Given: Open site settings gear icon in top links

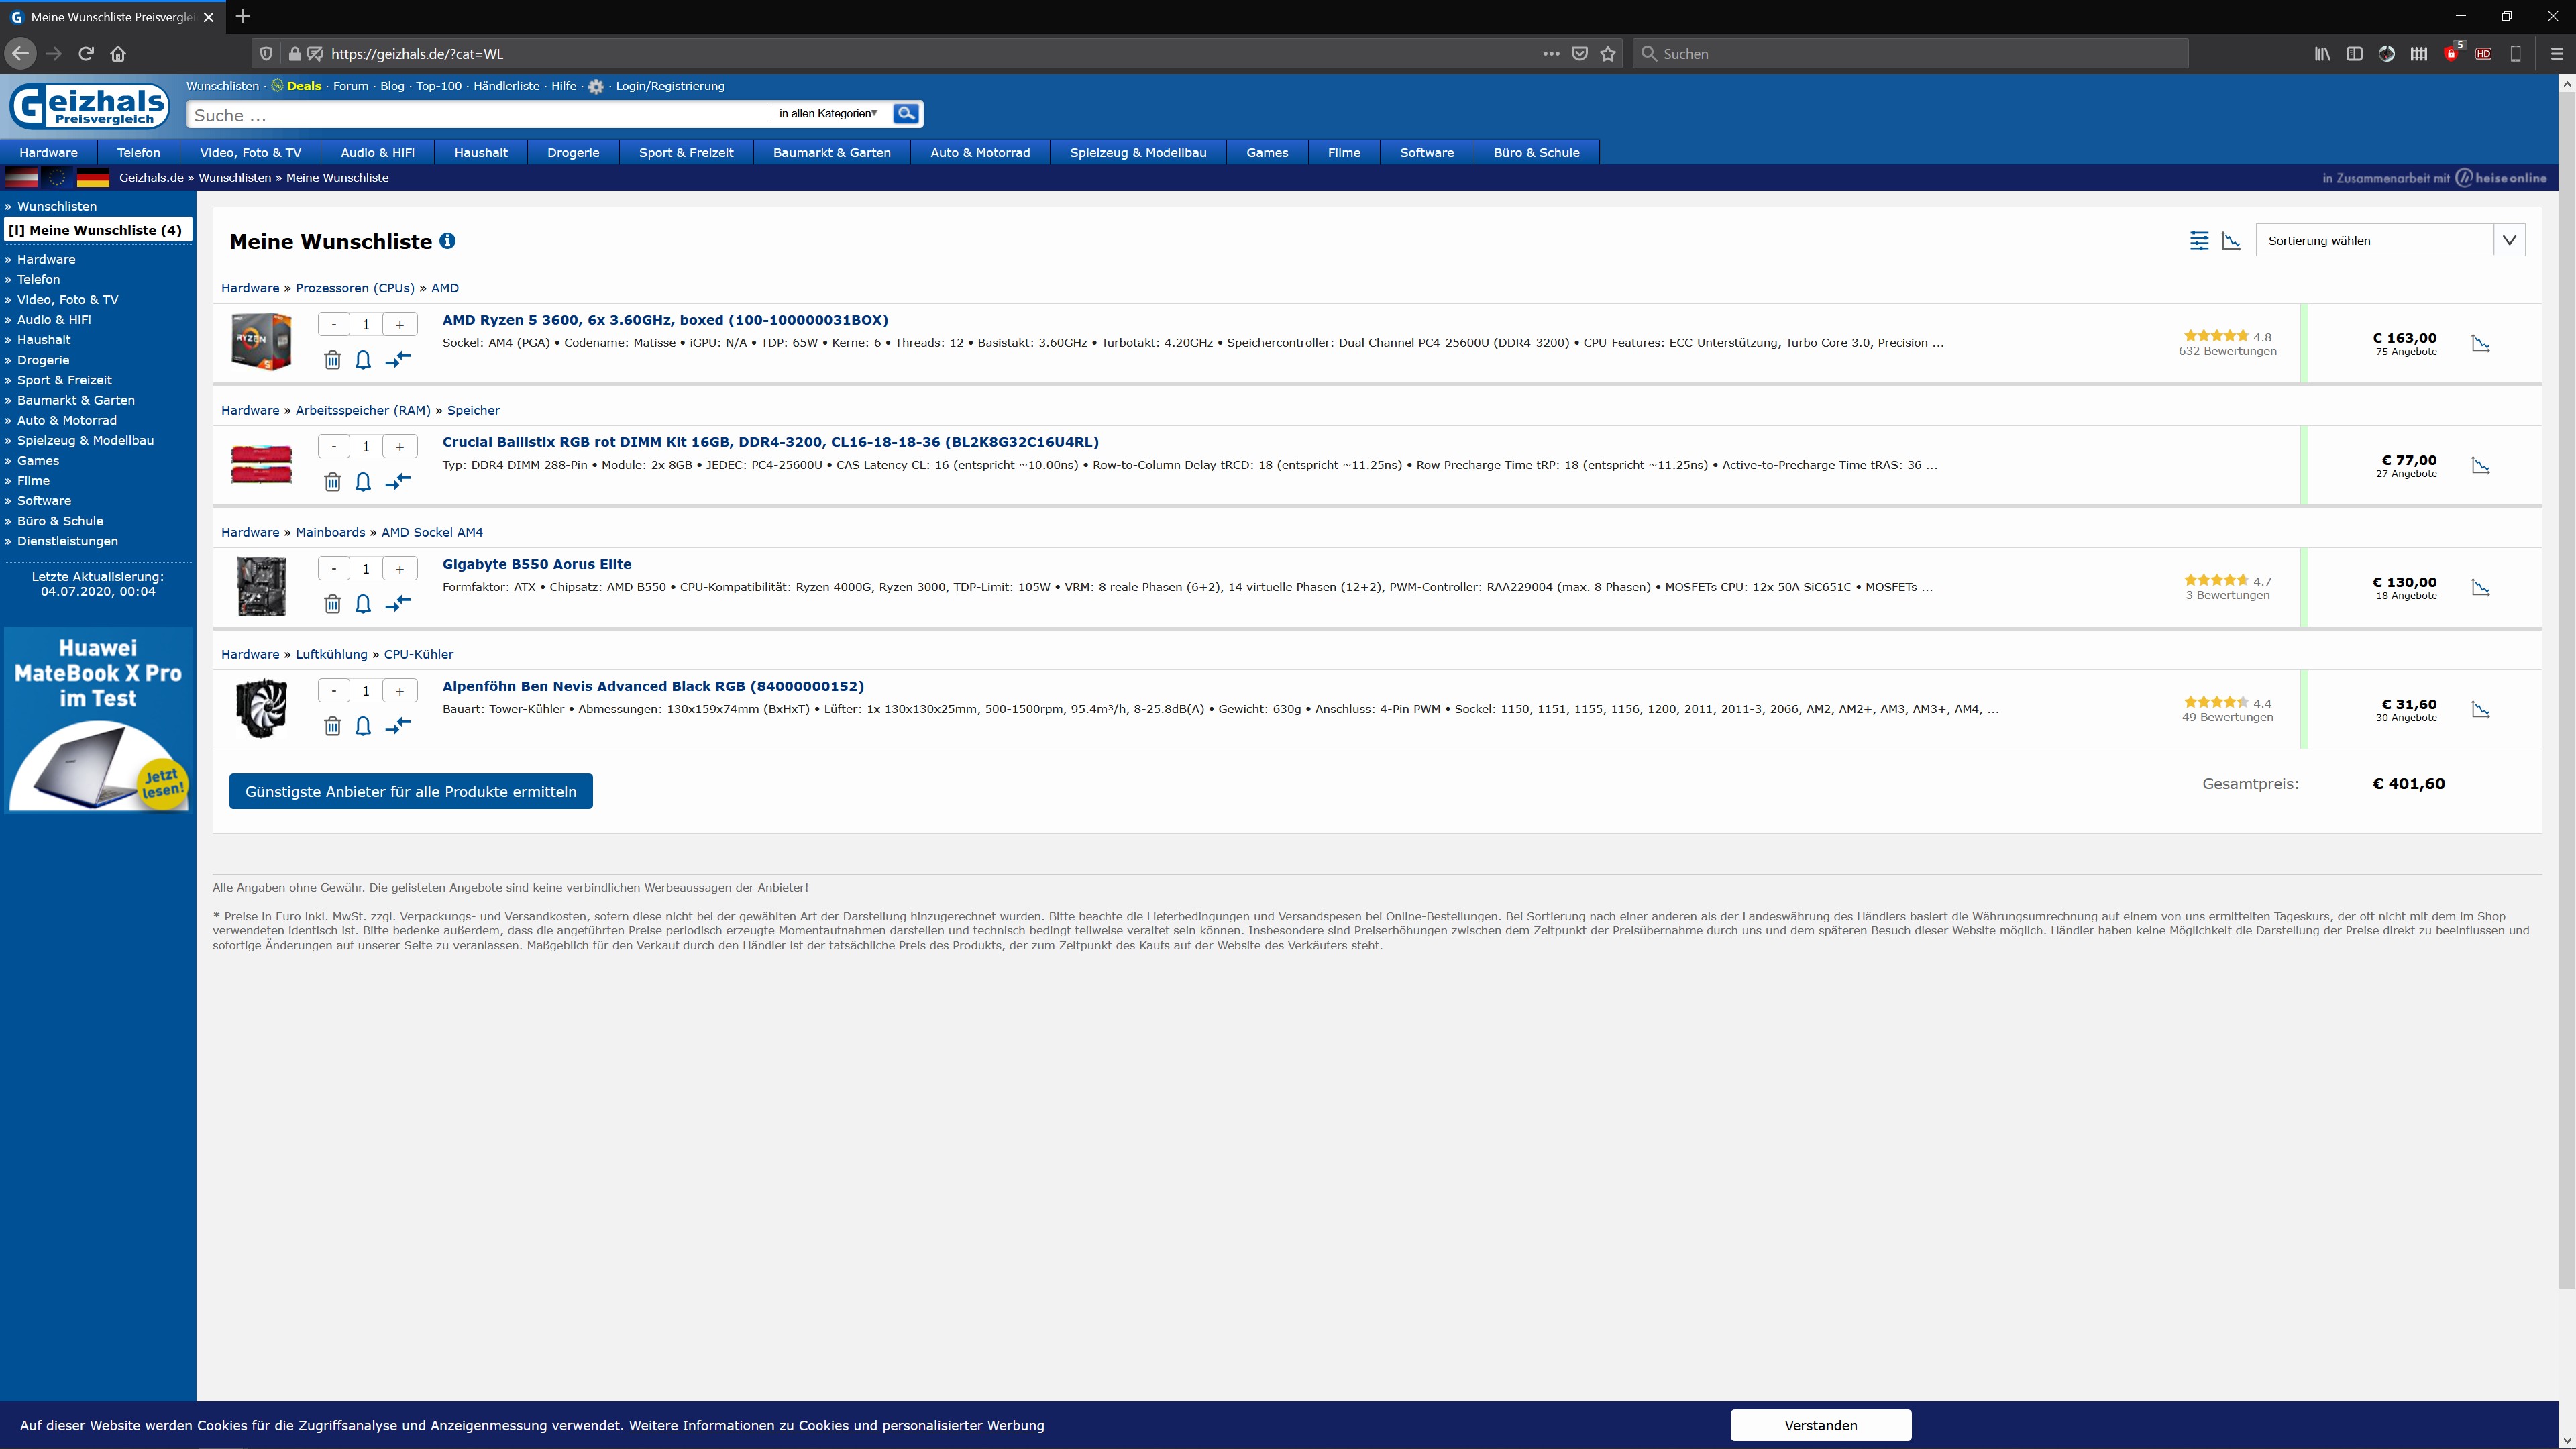Looking at the screenshot, I should pos(596,87).
